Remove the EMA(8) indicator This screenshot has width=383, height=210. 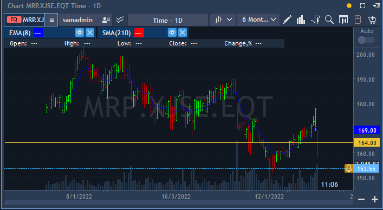point(90,32)
